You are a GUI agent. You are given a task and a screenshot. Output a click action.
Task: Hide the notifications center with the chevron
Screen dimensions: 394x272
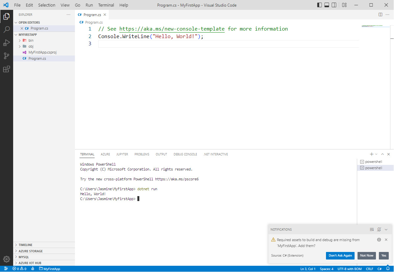coord(386,230)
